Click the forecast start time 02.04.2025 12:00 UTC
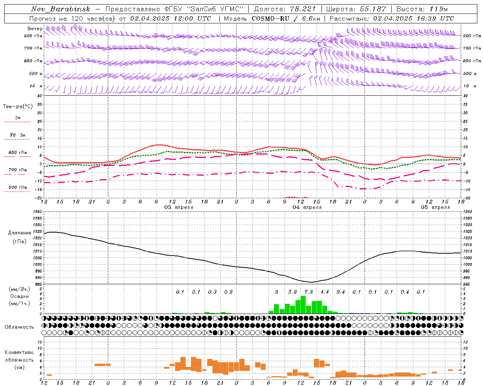Screen dimensions: 483x386 pyautogui.click(x=171, y=18)
